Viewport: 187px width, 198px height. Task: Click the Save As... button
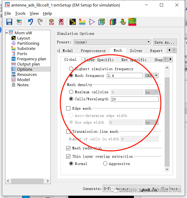(x=165, y=42)
